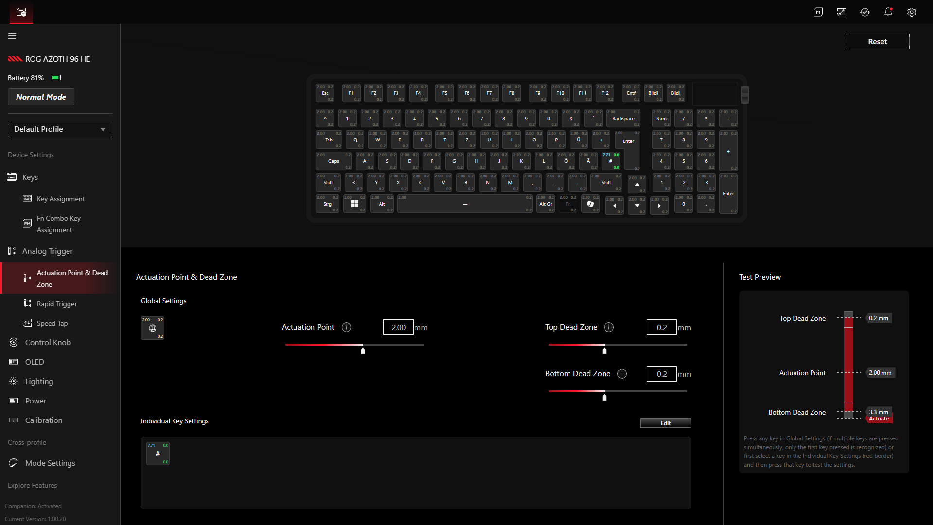Click the notification bell icon

(888, 12)
